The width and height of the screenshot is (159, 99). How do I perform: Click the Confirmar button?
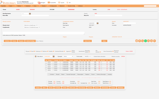tap(7, 41)
